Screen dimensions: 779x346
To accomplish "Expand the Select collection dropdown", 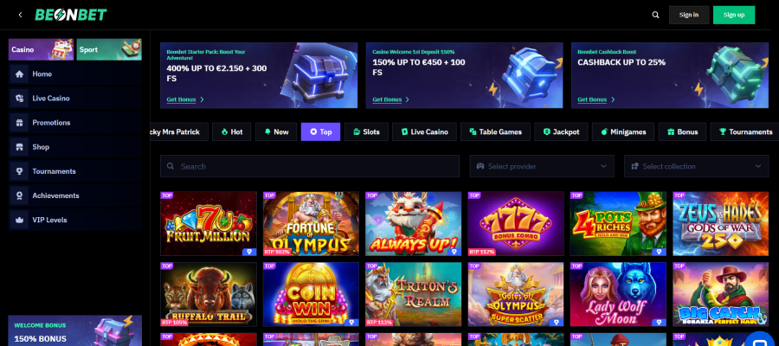I will [696, 166].
